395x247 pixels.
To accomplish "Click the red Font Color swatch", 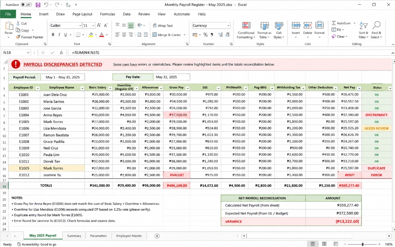I will point(102,35).
